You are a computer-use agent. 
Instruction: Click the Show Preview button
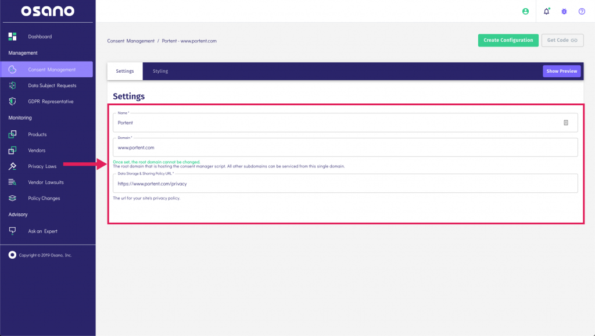[561, 70]
